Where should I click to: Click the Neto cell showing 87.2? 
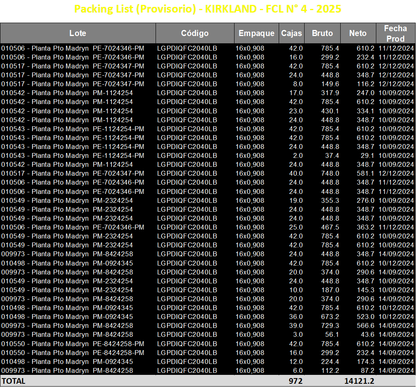367,370
